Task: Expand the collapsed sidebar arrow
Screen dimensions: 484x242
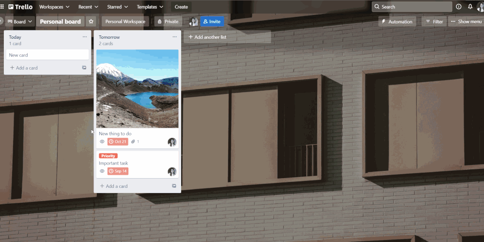Action: (1, 22)
